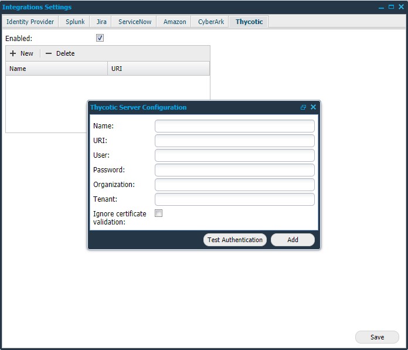Save the integration settings
Screen dimensions: 408x350
[377, 337]
